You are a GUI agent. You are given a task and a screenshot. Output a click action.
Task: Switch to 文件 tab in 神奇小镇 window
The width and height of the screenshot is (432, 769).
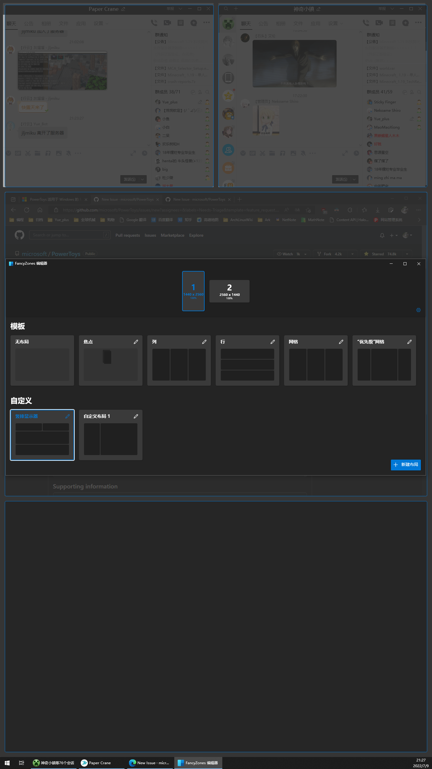tap(298, 23)
